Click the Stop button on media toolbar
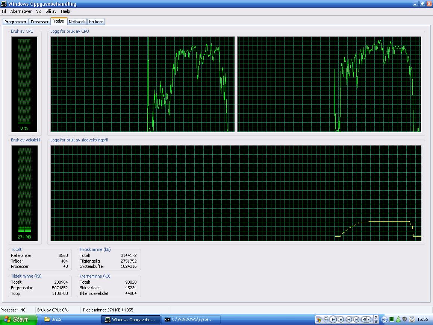433x325 pixels. pos(341,319)
